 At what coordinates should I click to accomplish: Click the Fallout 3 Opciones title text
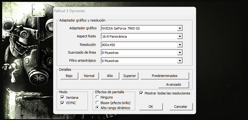coord(70,11)
